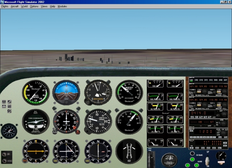This screenshot has height=168, width=232.
Task: Toggle the autopilot NAV mode button
Action: pos(203,148)
